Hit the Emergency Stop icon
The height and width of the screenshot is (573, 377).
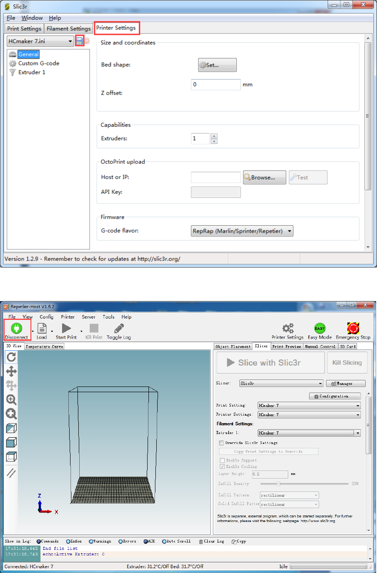353,328
